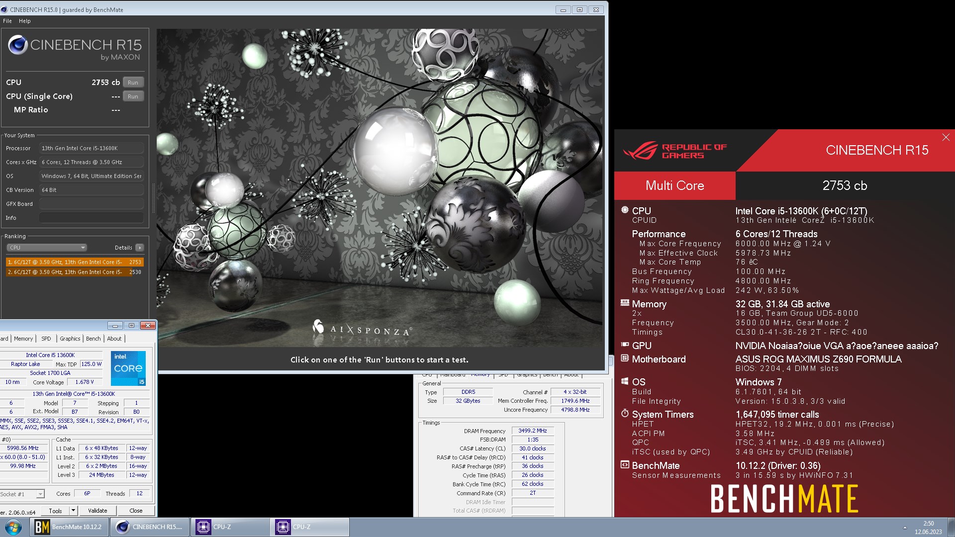Click the CAS# Latency value 30.0 clocks
The height and width of the screenshot is (537, 955).
pos(533,448)
